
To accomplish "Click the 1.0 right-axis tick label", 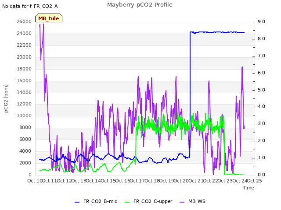I will tap(261, 157).
